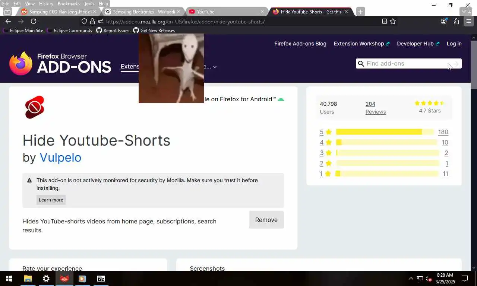Open the Bookmarks menu
The image size is (477, 286).
click(69, 4)
